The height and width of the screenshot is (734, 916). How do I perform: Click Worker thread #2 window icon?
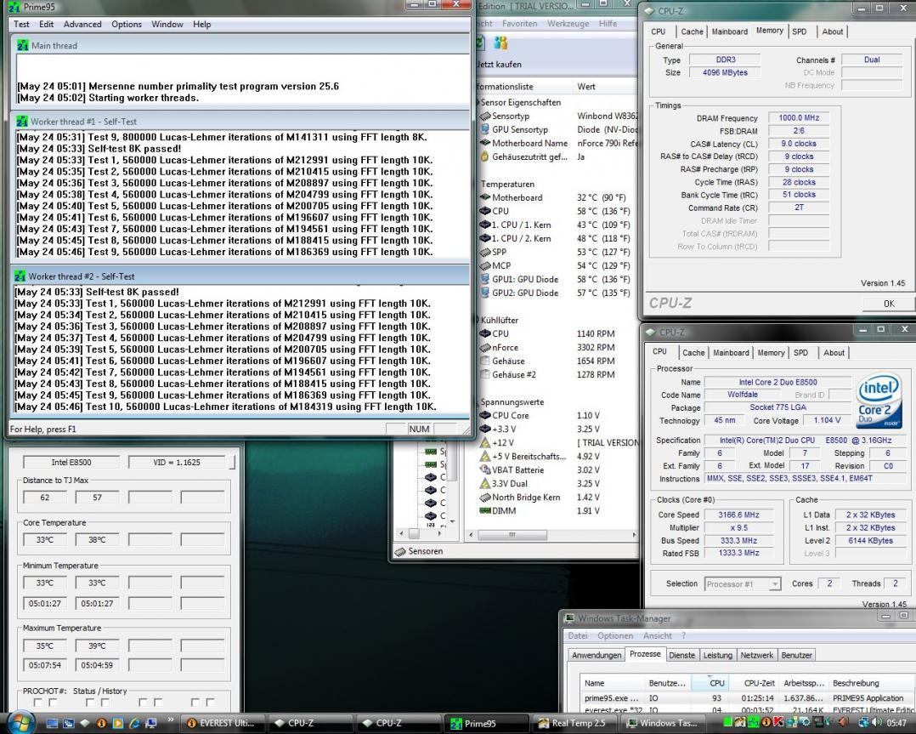(x=20, y=276)
